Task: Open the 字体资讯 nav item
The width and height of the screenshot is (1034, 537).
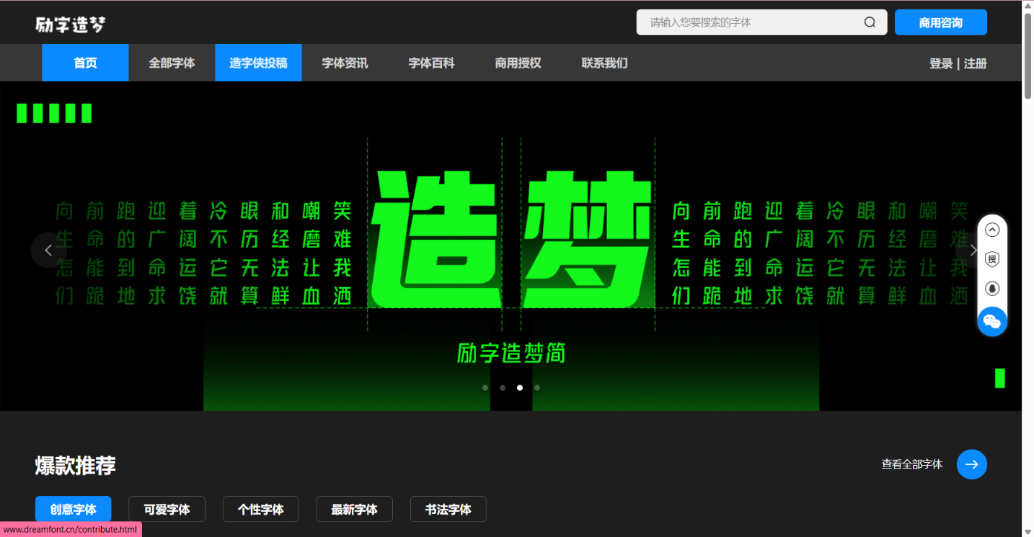Action: point(345,63)
